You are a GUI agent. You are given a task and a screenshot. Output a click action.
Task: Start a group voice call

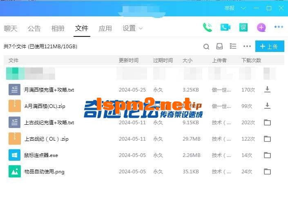click(208, 27)
